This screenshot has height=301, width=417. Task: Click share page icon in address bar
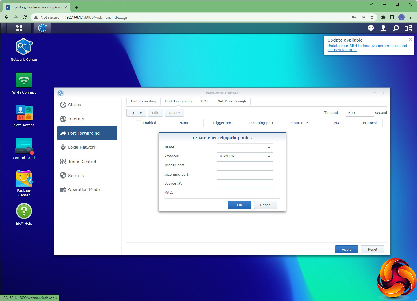tap(363, 17)
